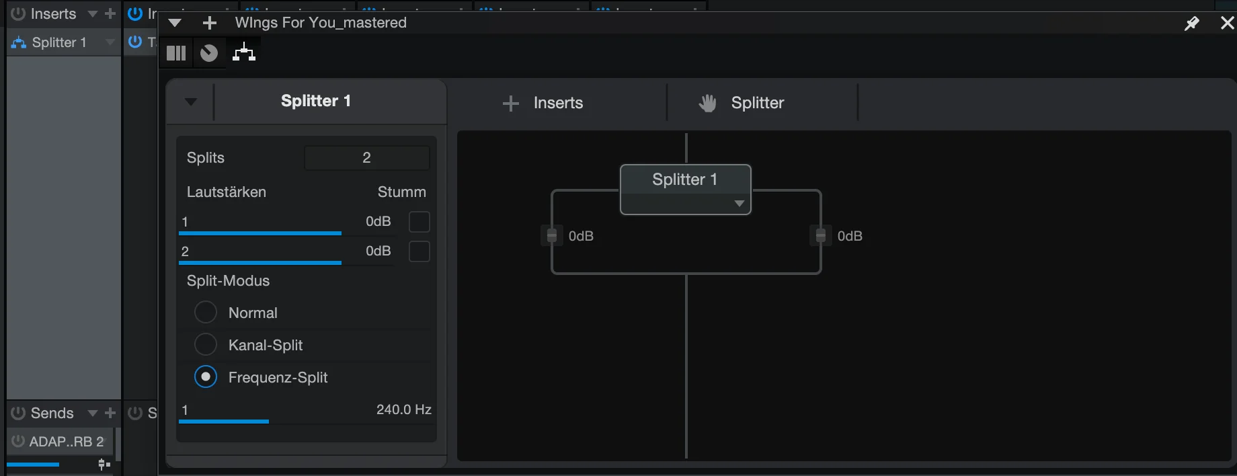
Task: Pin the Wings For You_mastered editor window
Action: (1191, 24)
